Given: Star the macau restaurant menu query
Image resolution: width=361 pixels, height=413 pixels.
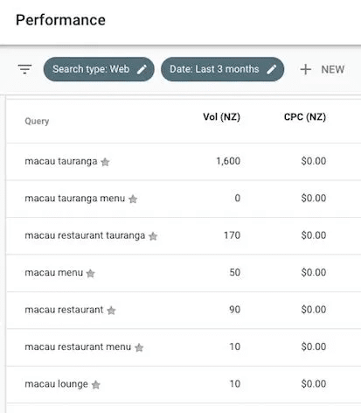Looking at the screenshot, I should coord(139,347).
